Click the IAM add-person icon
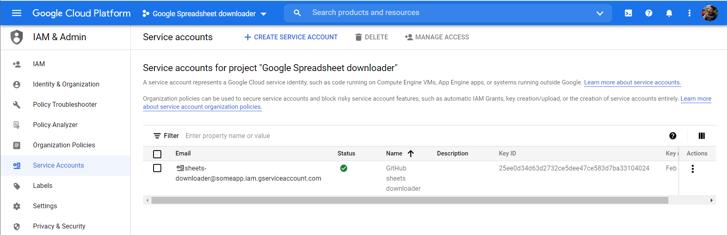This screenshot has width=727, height=235. click(x=17, y=64)
